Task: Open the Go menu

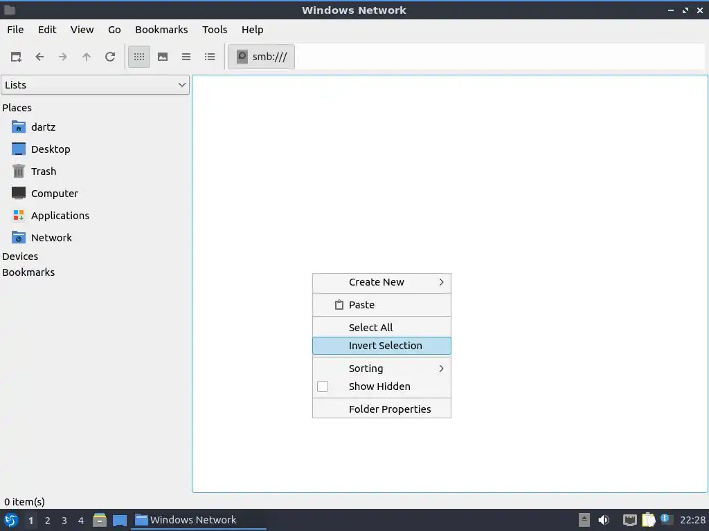Action: tap(114, 30)
